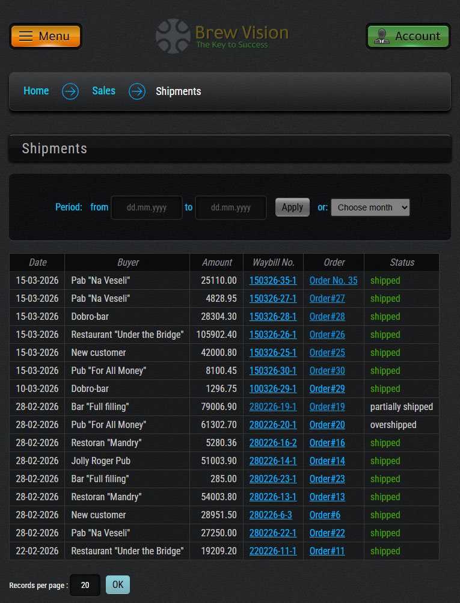Focus the period 'to' date field
460x603 pixels.
point(231,207)
